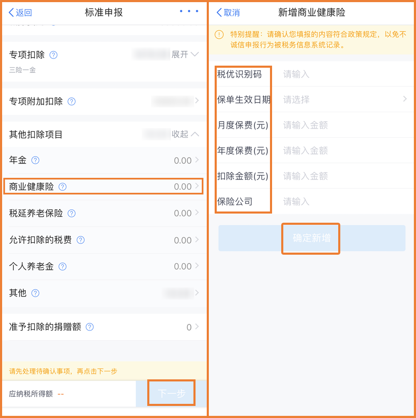
Task: Open 其他 row chevron
Action: click(x=197, y=293)
